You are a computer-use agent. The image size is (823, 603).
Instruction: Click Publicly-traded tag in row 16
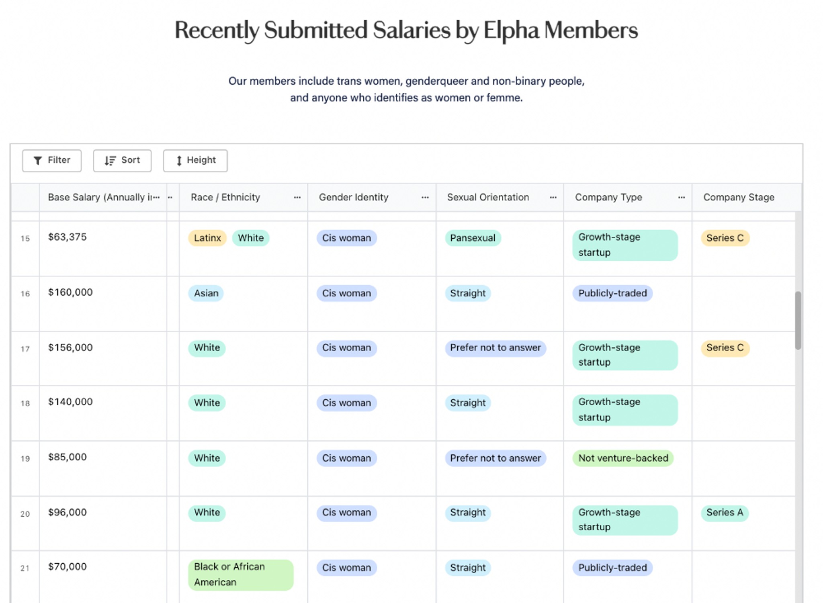612,293
